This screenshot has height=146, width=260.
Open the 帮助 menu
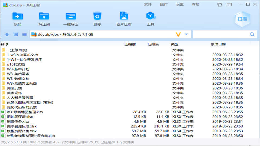click(196, 5)
